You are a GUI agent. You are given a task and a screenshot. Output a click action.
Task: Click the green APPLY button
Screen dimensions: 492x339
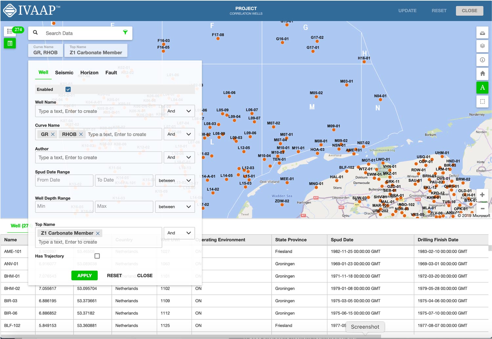pos(85,275)
